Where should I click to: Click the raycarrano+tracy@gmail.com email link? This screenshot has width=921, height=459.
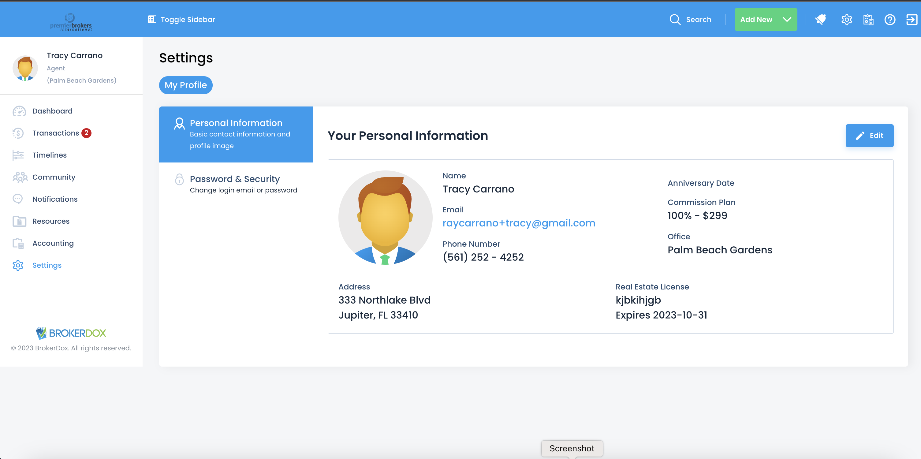[519, 223]
